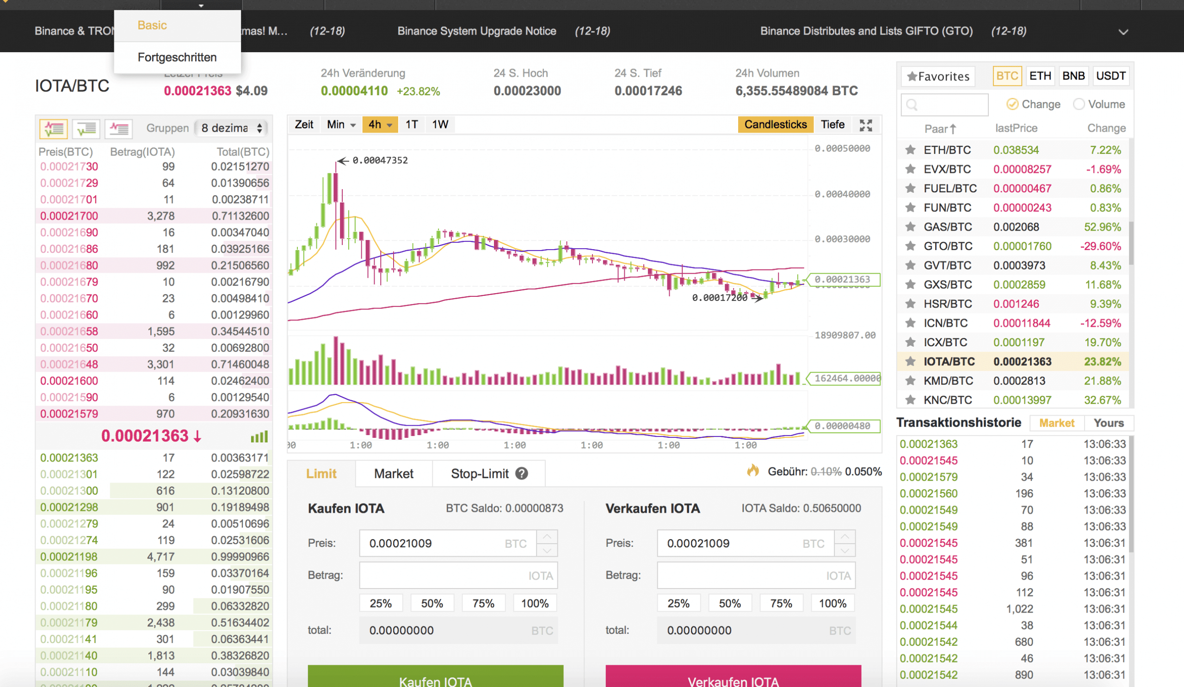Favorite the IOTA/BTC pair star

(910, 362)
